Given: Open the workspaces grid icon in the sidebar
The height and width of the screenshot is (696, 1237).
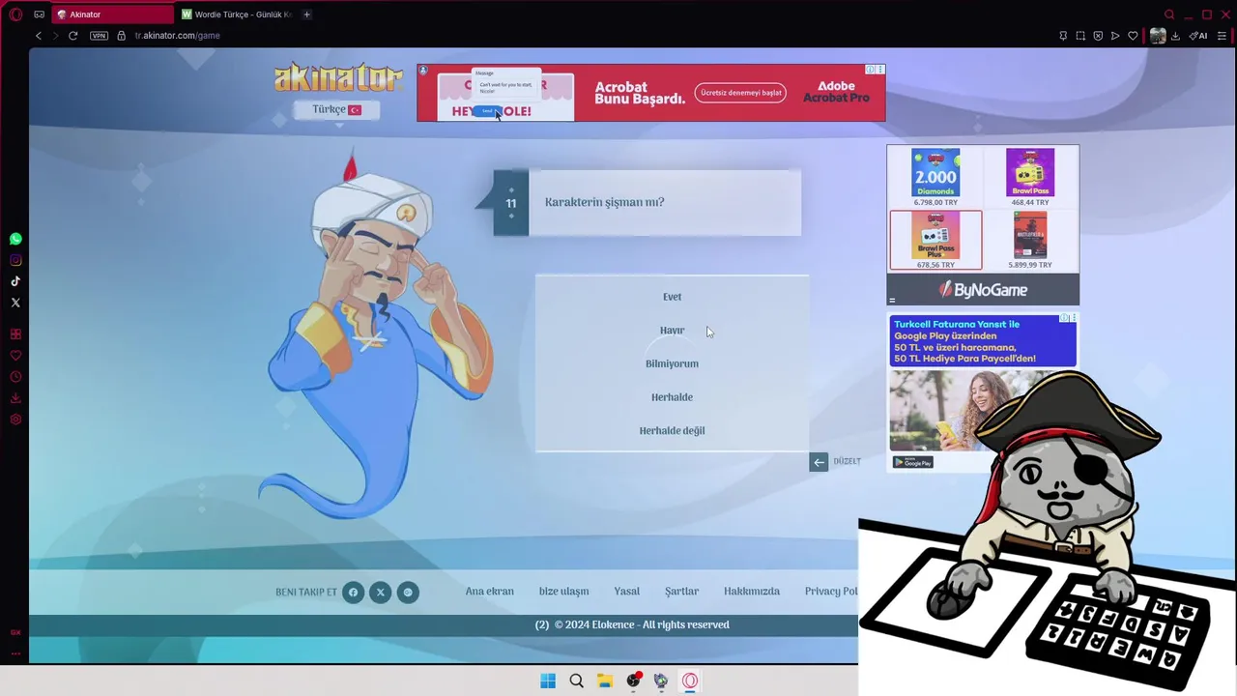Looking at the screenshot, I should (15, 334).
